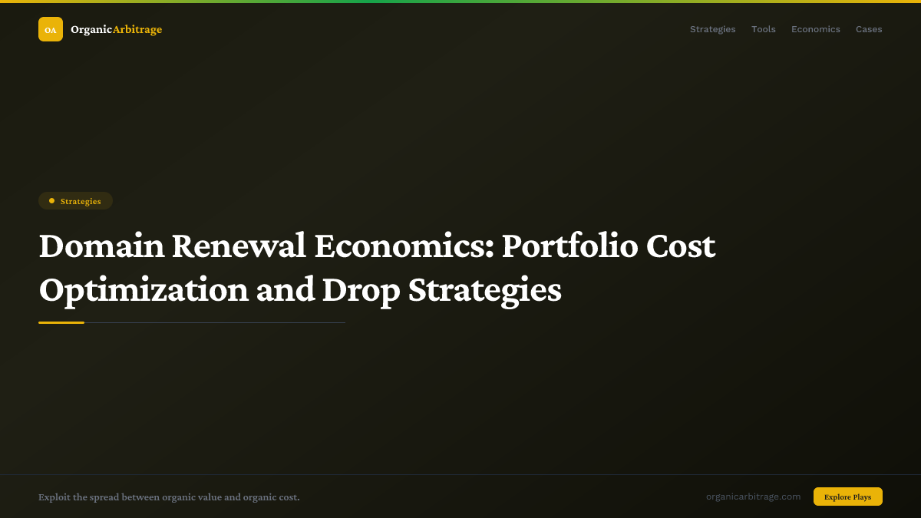The image size is (921, 518).
Task: Toggle the Strategies tag above the headline
Action: [x=75, y=200]
